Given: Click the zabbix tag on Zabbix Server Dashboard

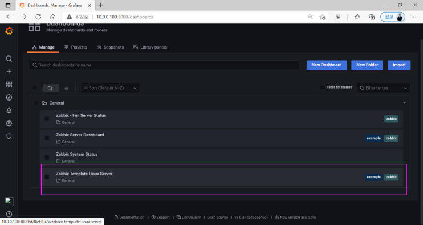Looking at the screenshot, I should pyautogui.click(x=391, y=138).
